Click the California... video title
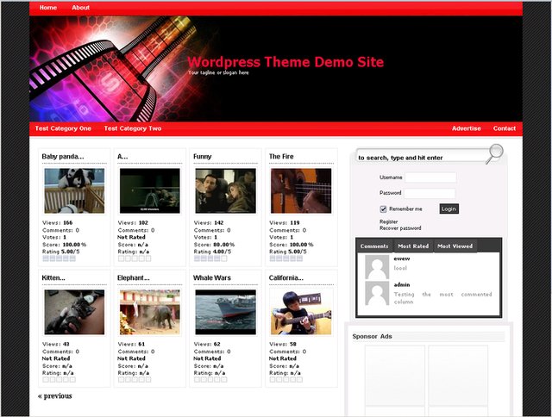 click(286, 277)
